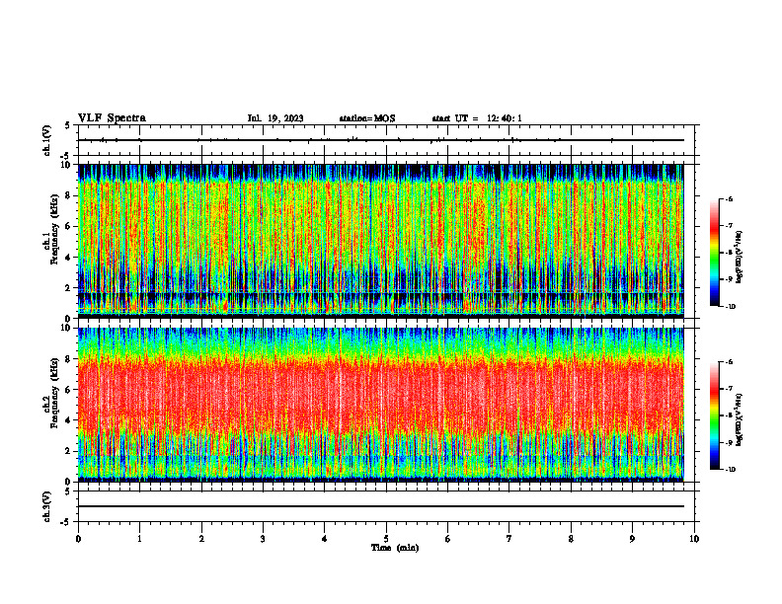782x604 pixels.
Task: Select the "start UT = 12:40: 1" text
Action: coord(477,118)
